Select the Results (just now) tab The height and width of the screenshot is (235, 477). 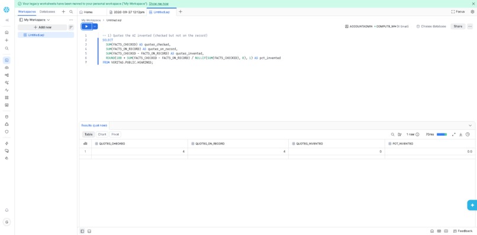tap(94, 125)
